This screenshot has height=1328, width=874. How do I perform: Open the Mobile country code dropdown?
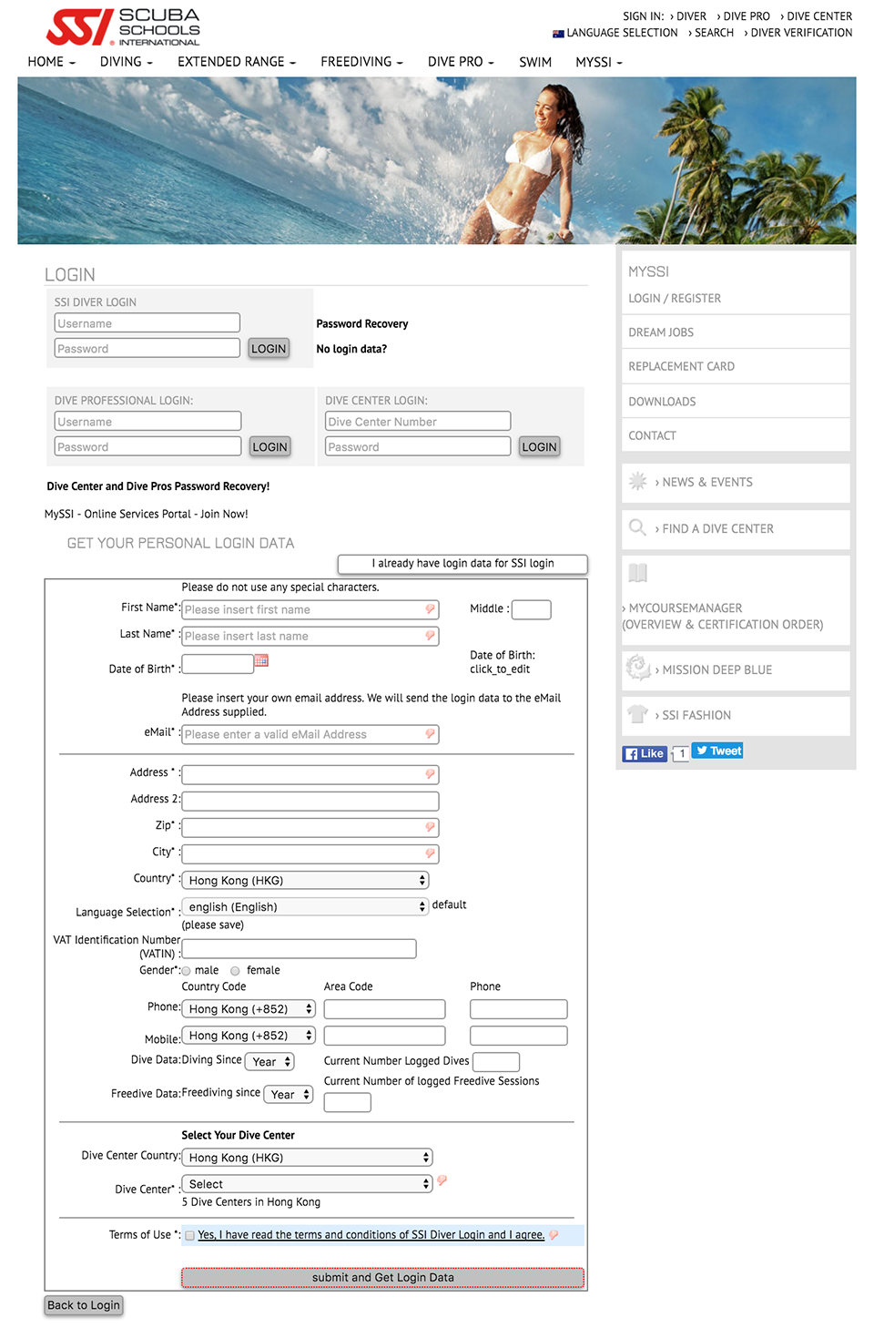click(249, 1035)
